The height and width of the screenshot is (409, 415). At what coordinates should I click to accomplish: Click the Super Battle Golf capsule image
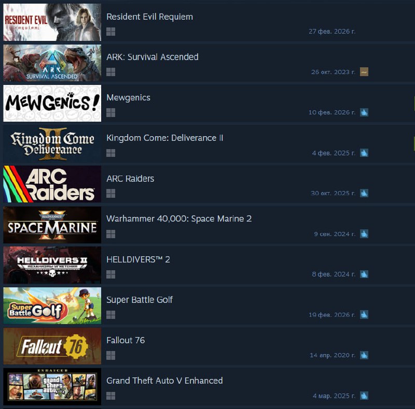pos(52,305)
